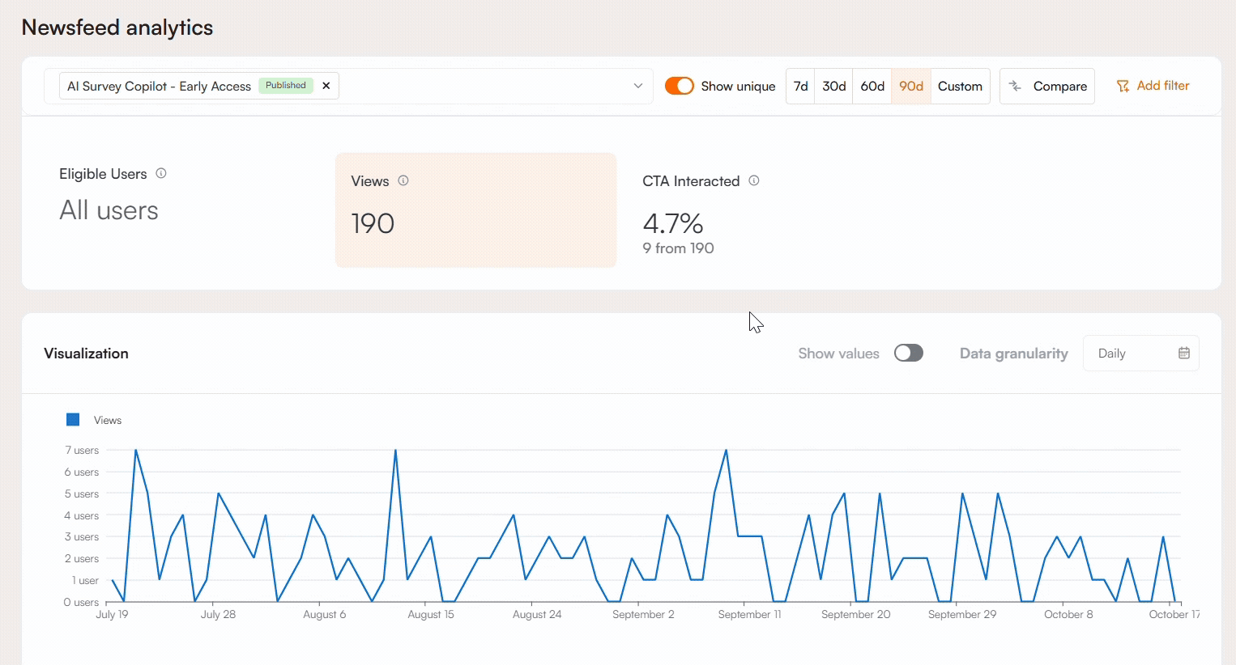The height and width of the screenshot is (665, 1236).
Task: Switch to the 30d time range
Action: [x=833, y=86]
